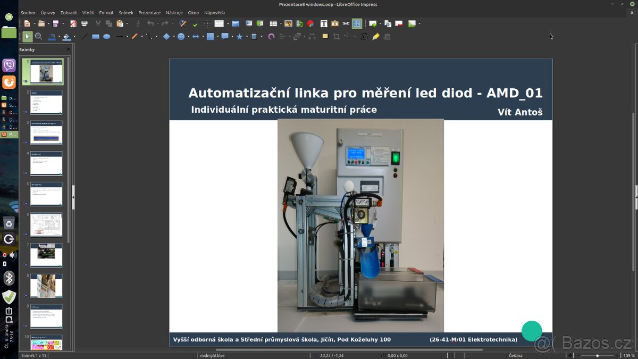Screen dimensions: 638x359
Task: Click the Paste clipboard icon
Action: pyautogui.click(x=120, y=23)
